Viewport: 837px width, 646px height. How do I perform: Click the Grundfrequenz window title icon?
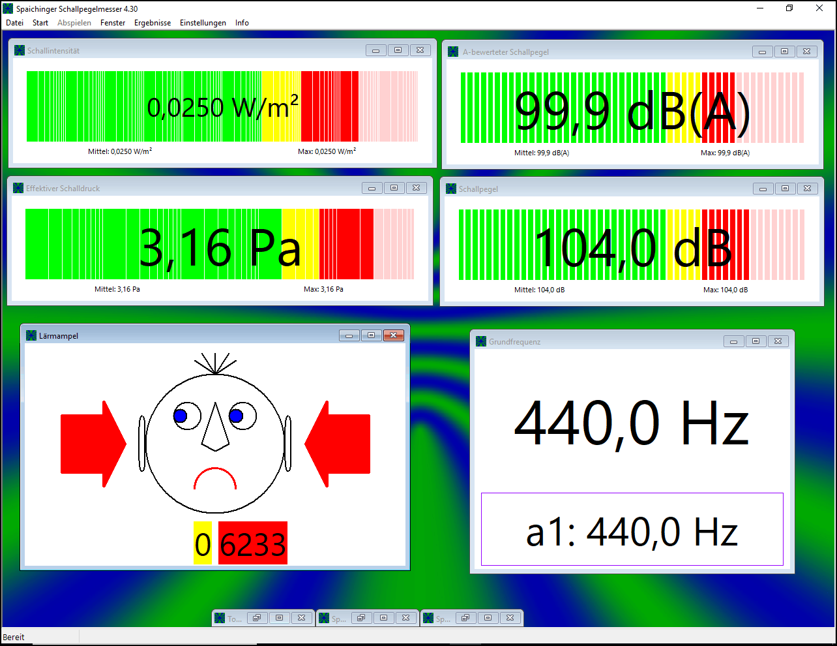coord(481,341)
